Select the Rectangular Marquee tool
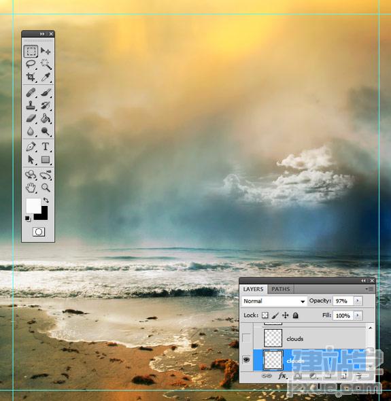The image size is (391, 401). point(31,51)
